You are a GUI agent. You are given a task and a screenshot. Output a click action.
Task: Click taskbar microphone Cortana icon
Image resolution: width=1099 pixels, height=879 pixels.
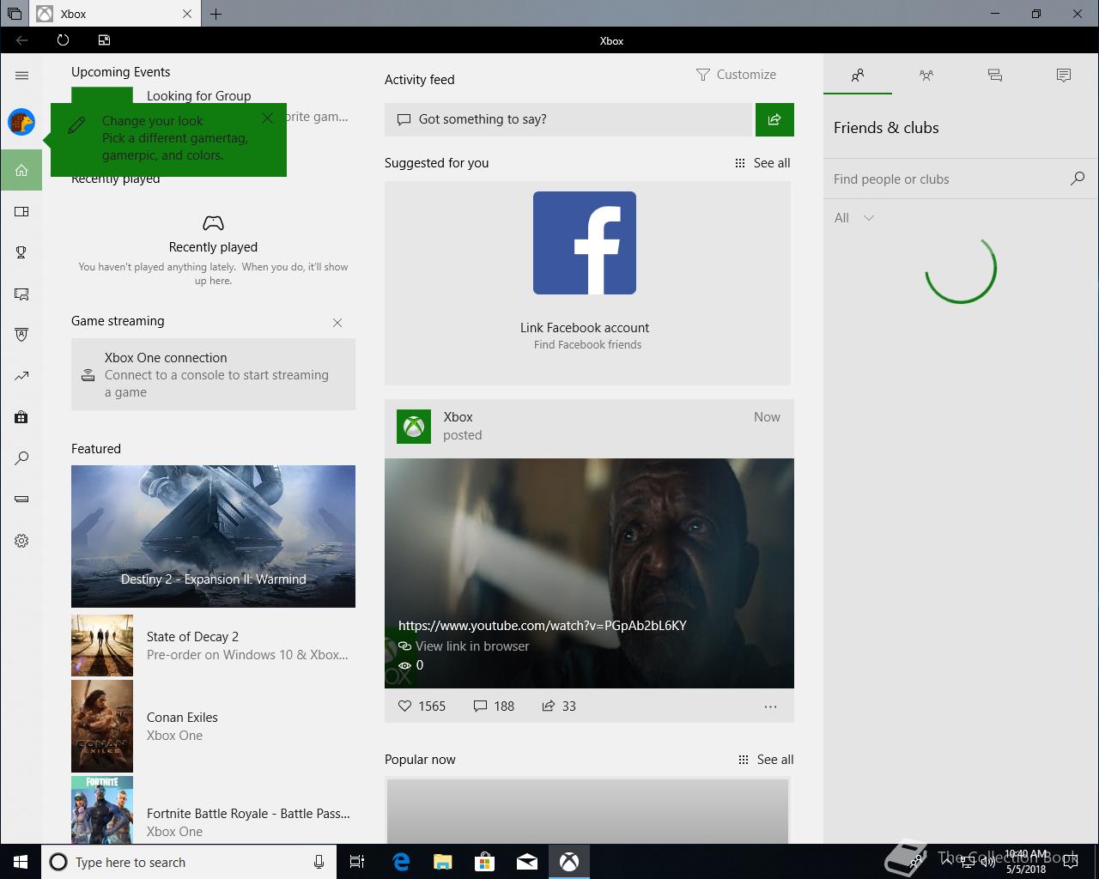point(319,862)
